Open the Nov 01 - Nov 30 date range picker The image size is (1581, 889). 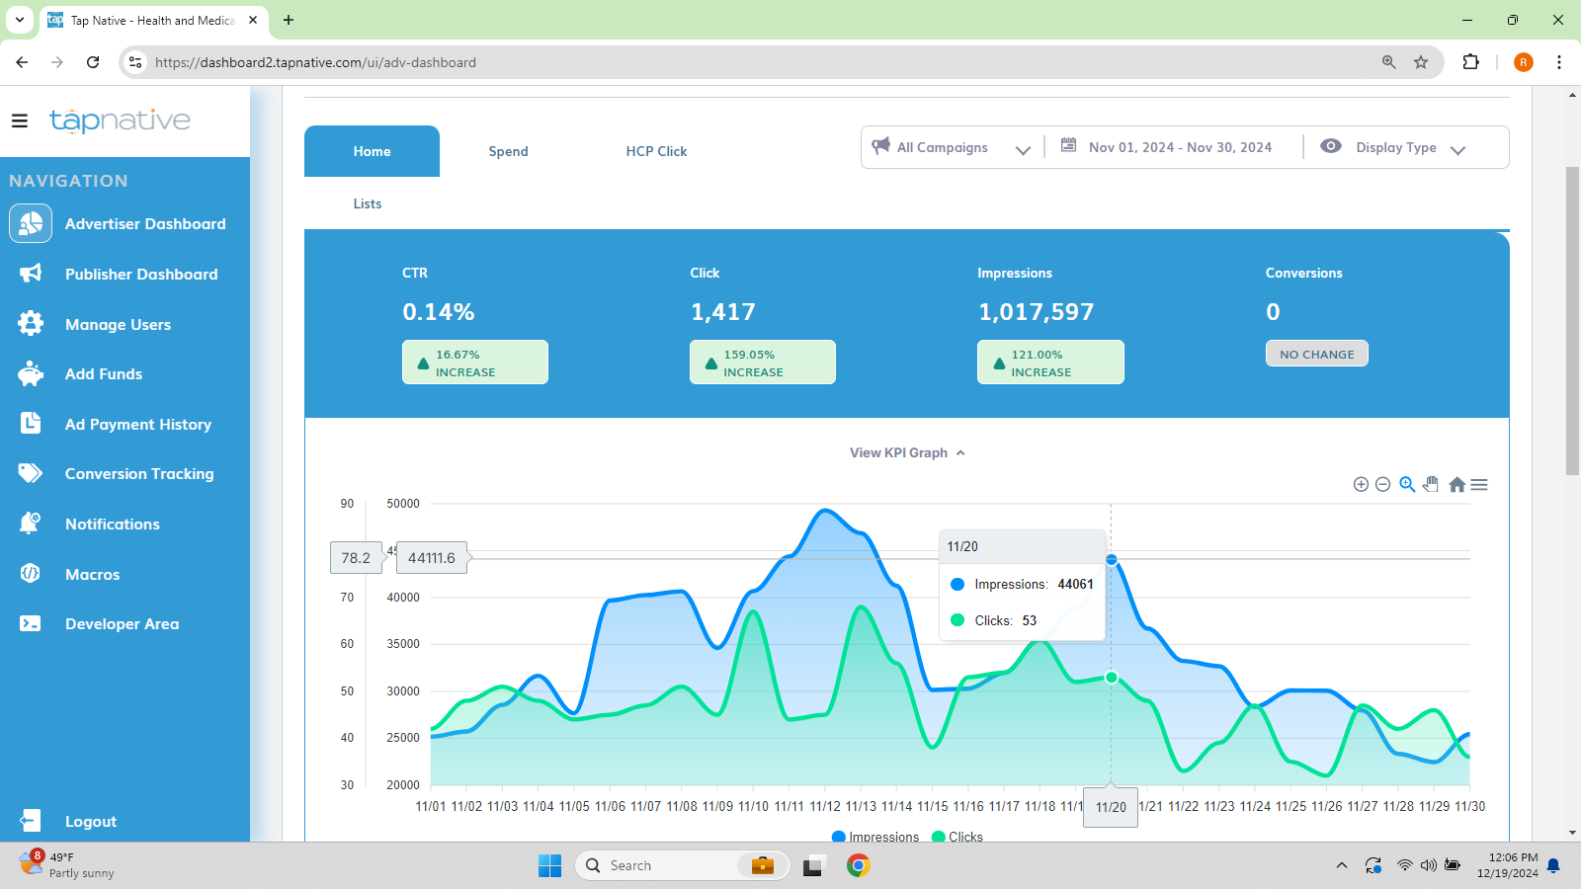tap(1180, 147)
